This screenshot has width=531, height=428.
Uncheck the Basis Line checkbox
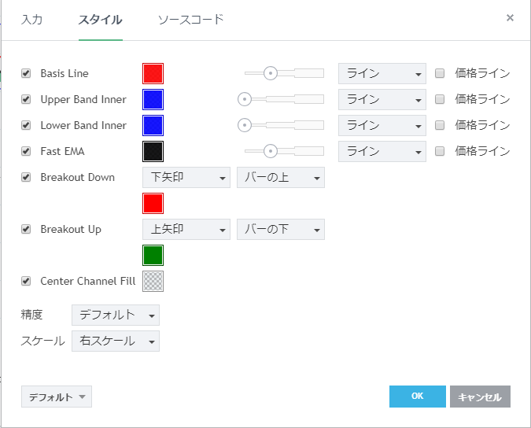(x=25, y=74)
